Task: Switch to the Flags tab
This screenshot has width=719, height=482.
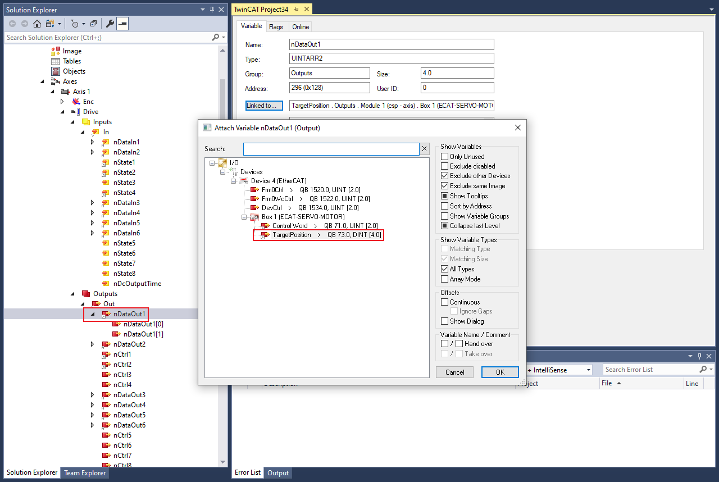Action: coord(276,27)
